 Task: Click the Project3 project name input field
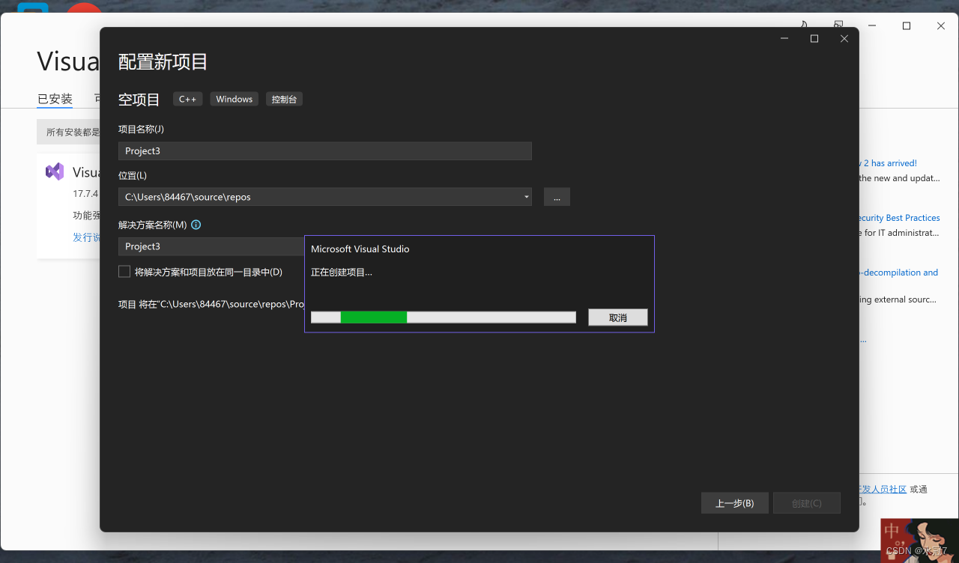(324, 150)
